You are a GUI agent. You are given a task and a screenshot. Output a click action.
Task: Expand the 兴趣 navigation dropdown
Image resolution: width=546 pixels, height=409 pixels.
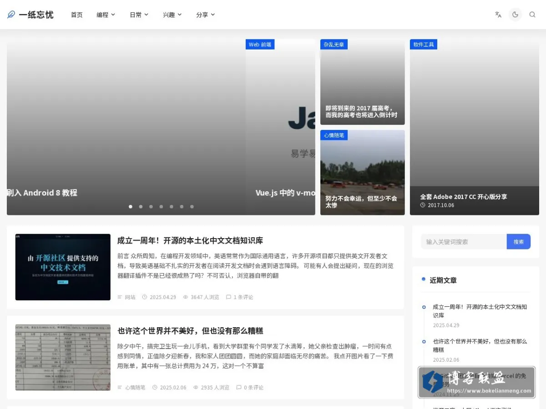172,15
